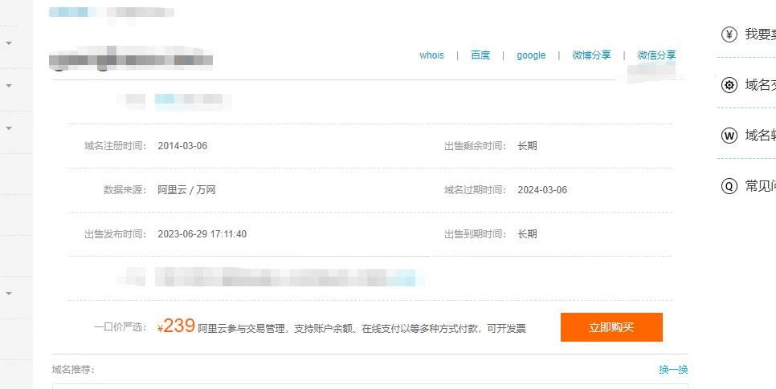
Task: Open the 百度 search link
Action: coord(480,55)
